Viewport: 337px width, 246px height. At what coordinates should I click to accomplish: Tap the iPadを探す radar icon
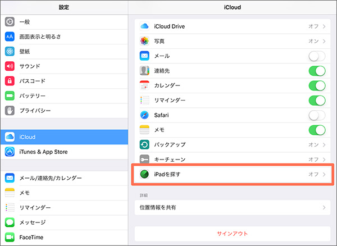[x=144, y=174]
